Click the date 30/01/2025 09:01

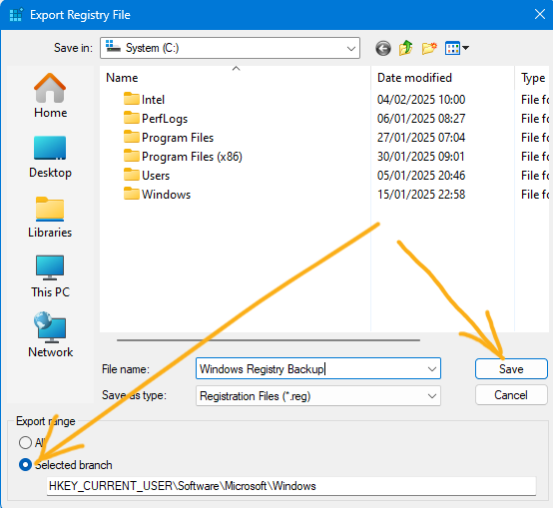pyautogui.click(x=421, y=156)
